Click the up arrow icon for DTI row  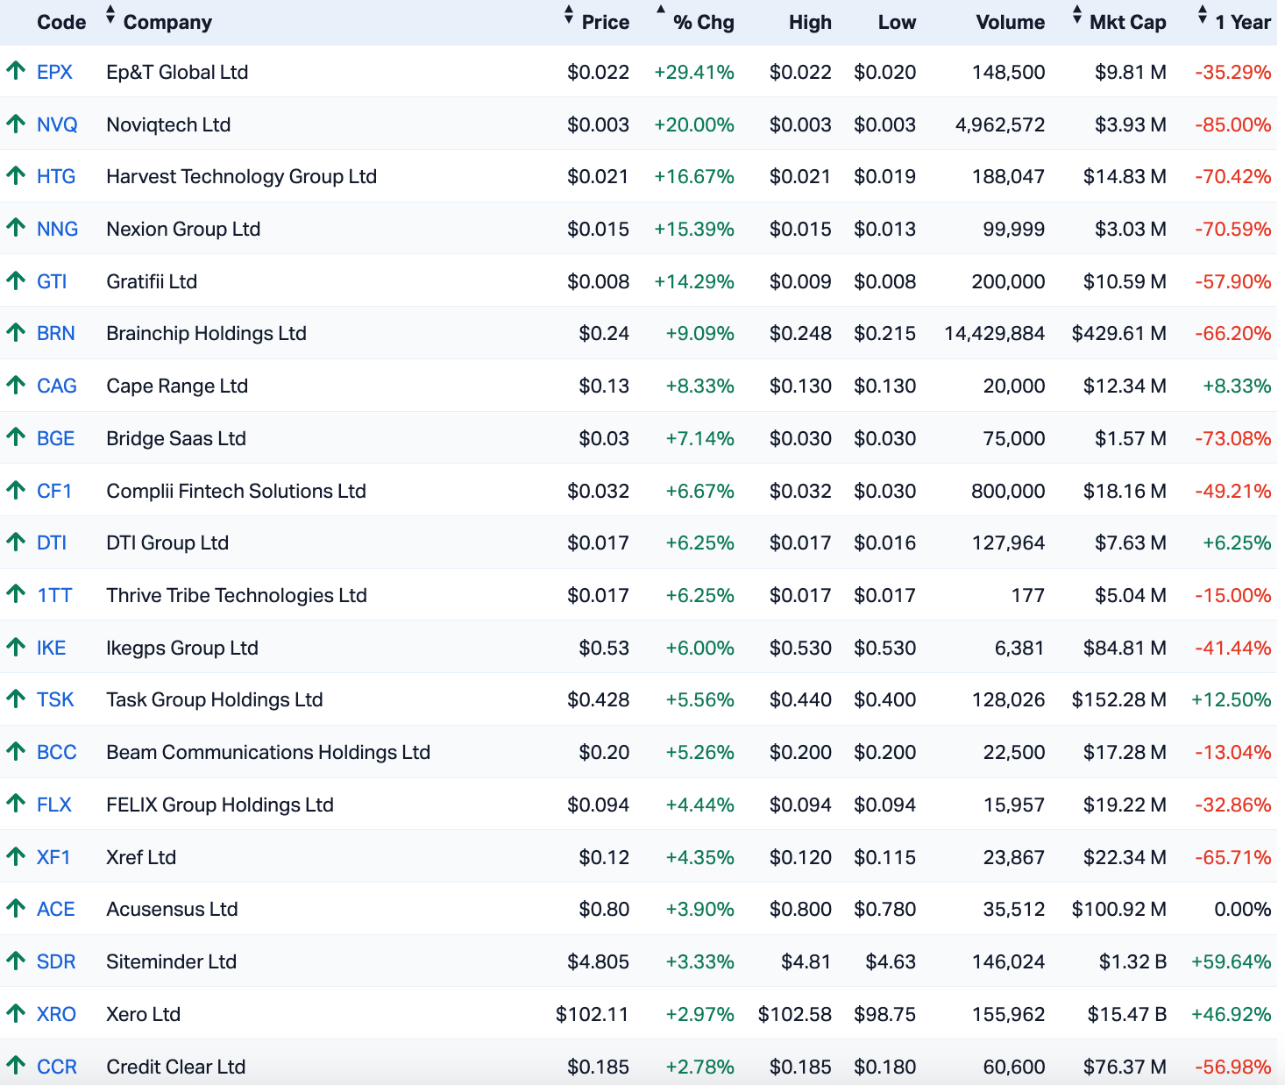(16, 542)
